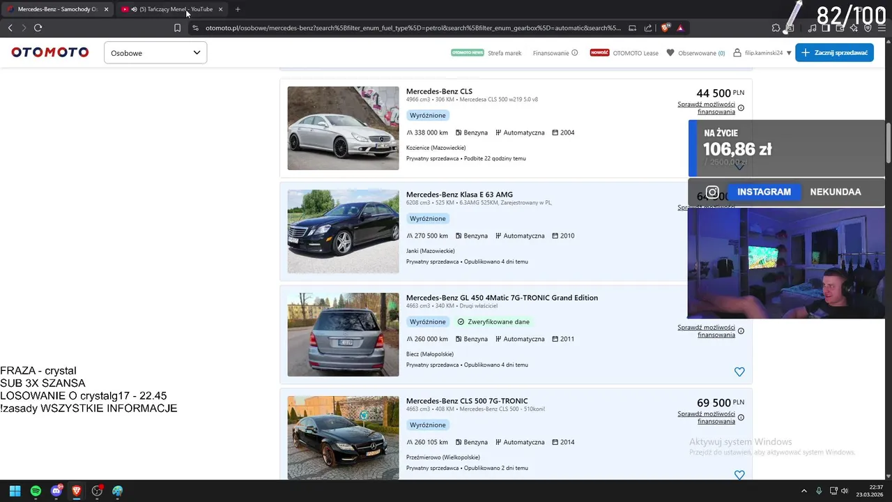Bookmark this page with the bookmark icon
Image resolution: width=892 pixels, height=502 pixels.
pos(177,28)
